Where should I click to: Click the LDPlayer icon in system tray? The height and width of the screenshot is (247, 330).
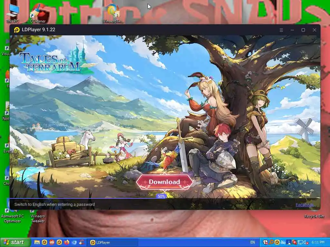(x=277, y=242)
